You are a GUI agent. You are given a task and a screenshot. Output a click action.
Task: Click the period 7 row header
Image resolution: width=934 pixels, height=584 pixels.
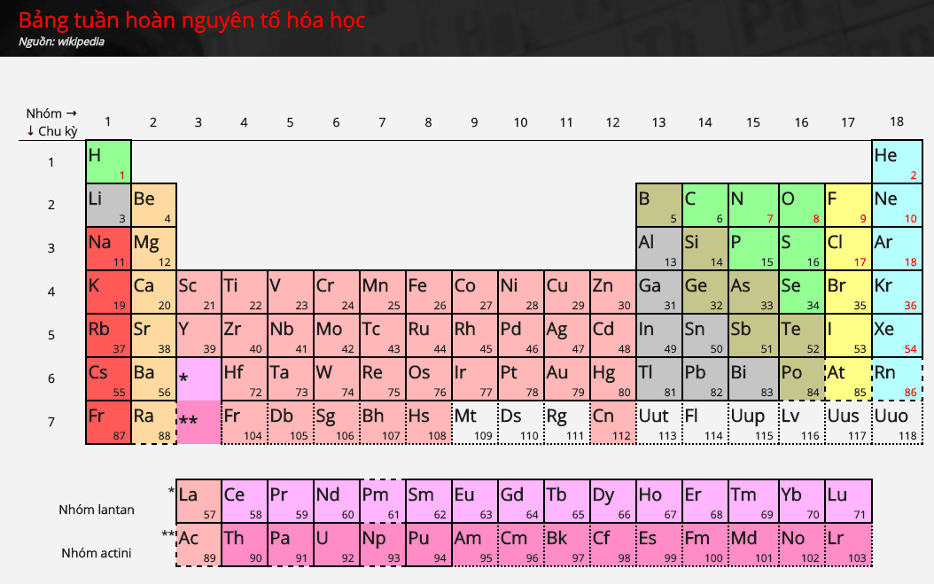point(51,422)
